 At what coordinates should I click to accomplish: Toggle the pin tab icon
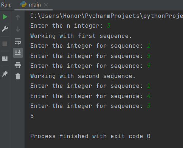tap(5, 74)
